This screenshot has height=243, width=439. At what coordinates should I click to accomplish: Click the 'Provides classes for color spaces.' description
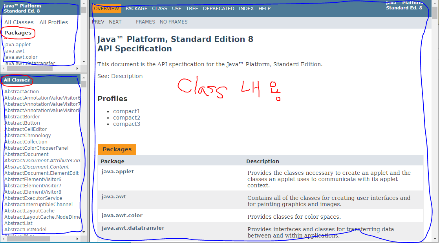294,217
